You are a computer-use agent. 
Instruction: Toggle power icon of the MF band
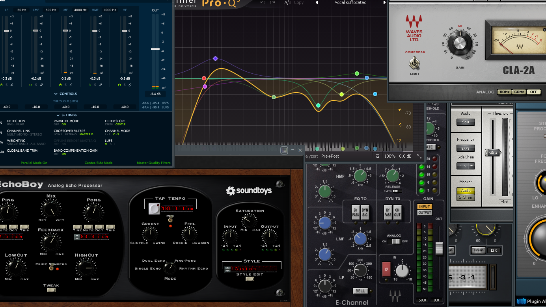point(60,85)
